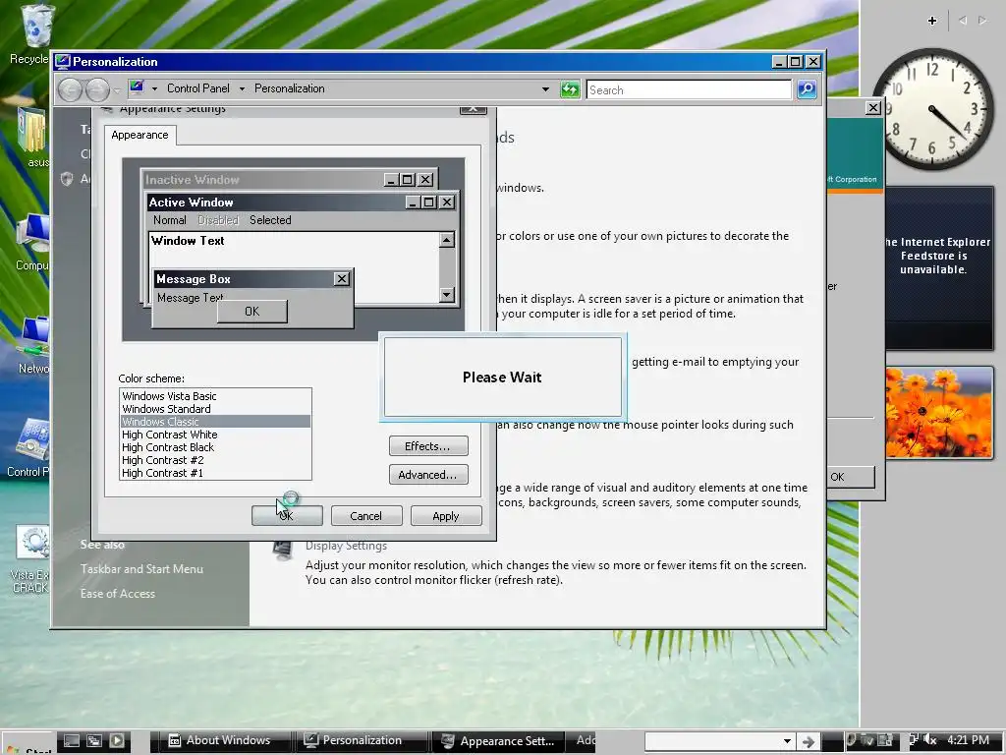This screenshot has height=755, width=1006.
Task: Click Control Panel in the address breadcrumb
Action: (x=197, y=88)
